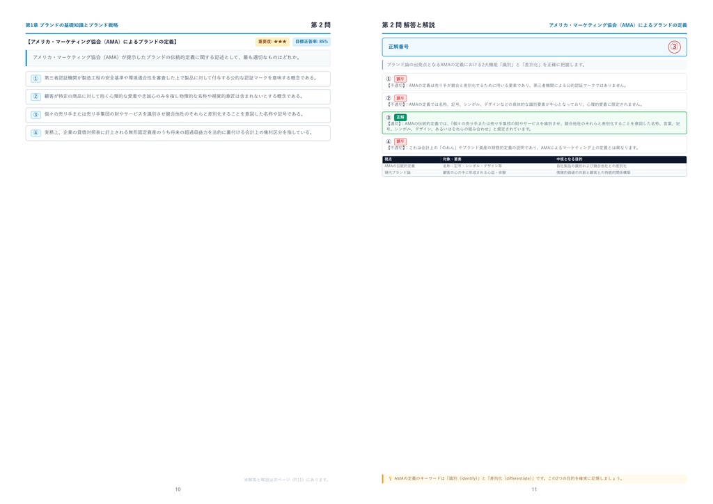Click the '誤り' badge beside explanation ④
This screenshot has height=504, width=713.
tap(400, 141)
